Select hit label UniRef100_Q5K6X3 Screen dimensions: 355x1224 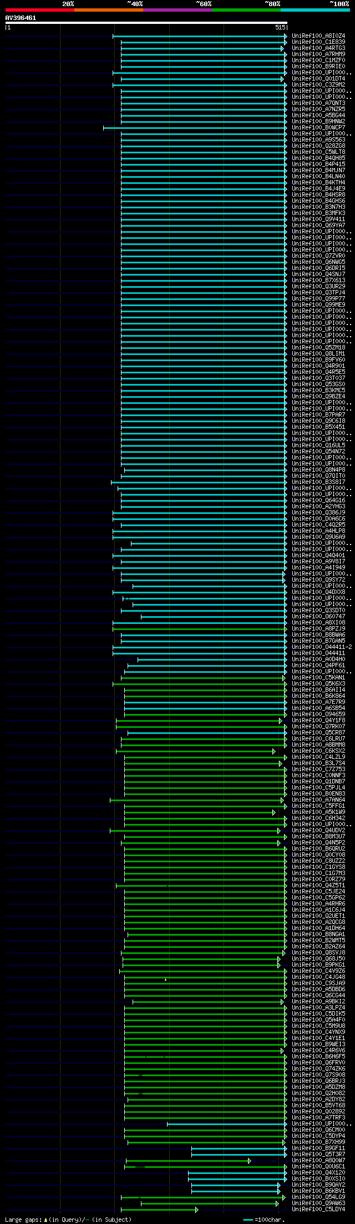click(x=318, y=684)
